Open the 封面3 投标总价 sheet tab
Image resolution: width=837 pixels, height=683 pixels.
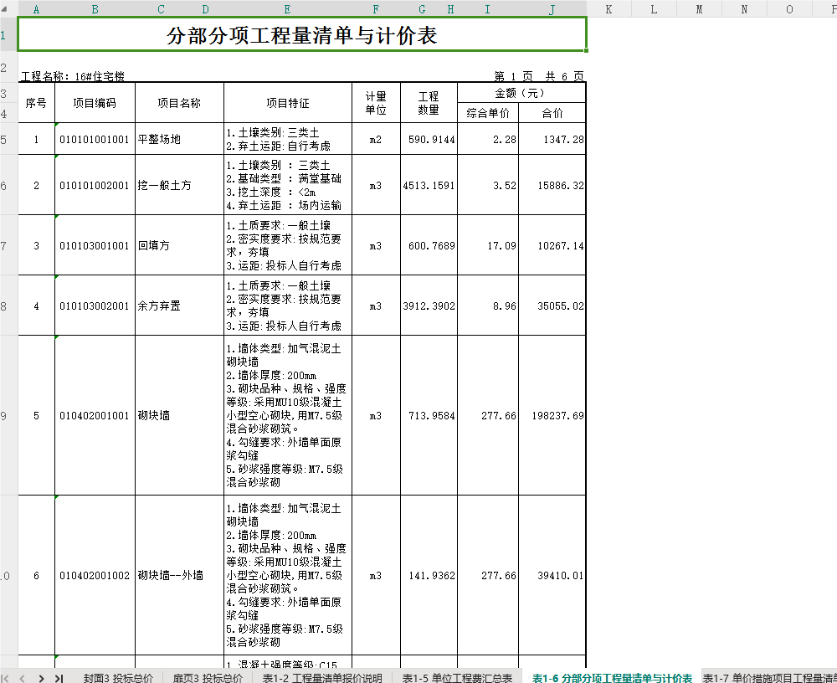tap(118, 678)
